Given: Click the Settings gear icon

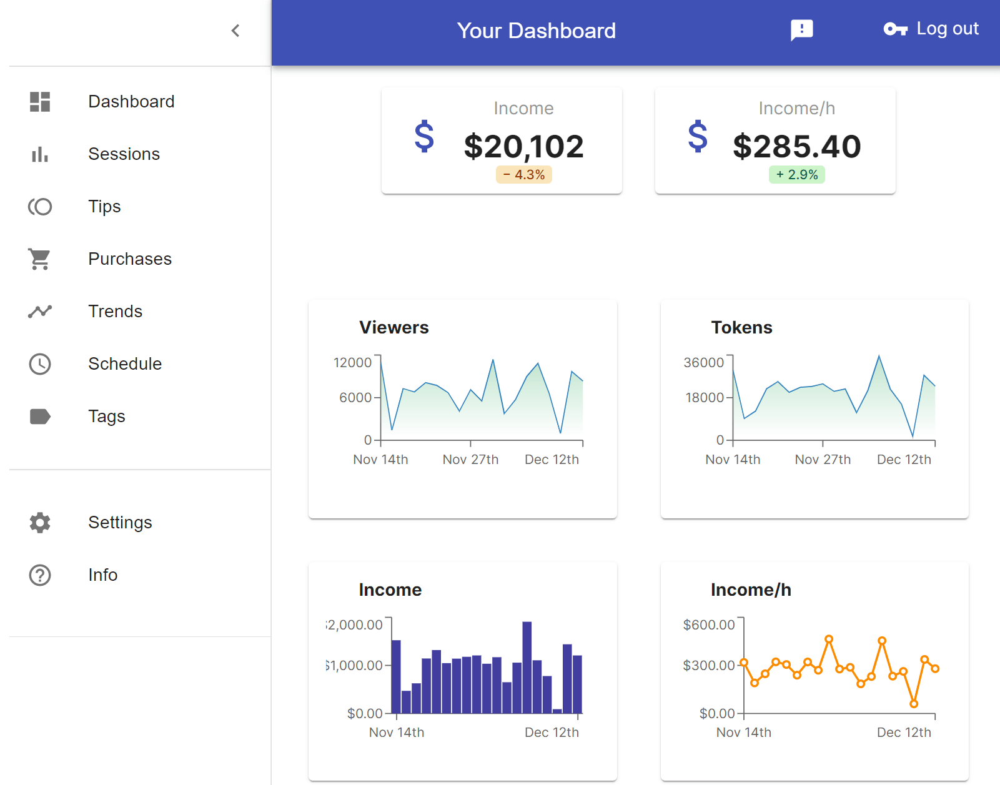Looking at the screenshot, I should (40, 523).
